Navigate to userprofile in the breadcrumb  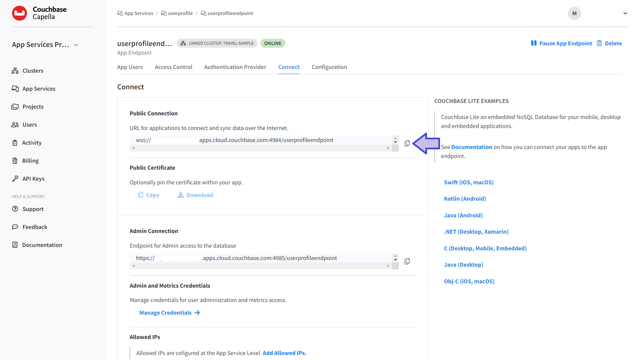[180, 13]
